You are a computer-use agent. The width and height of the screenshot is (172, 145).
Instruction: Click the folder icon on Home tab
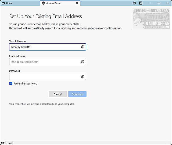(3, 3)
